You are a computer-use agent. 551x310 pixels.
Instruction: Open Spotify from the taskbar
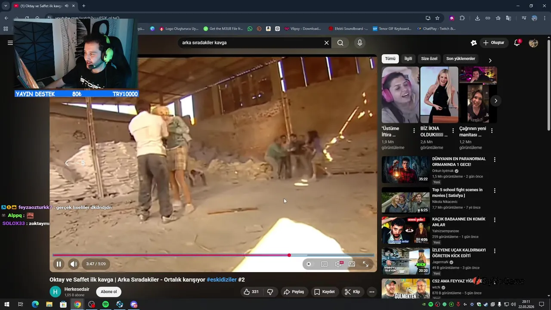tap(105, 304)
